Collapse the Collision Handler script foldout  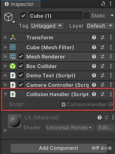coord(5,94)
